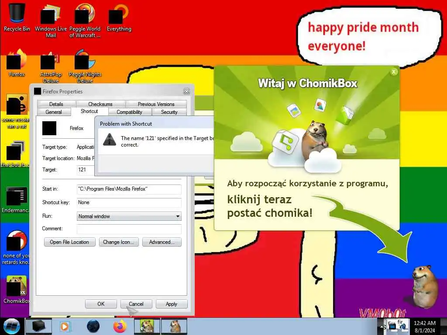Click the empty Comment field
Screen dimensions: 447x335
(x=129, y=229)
